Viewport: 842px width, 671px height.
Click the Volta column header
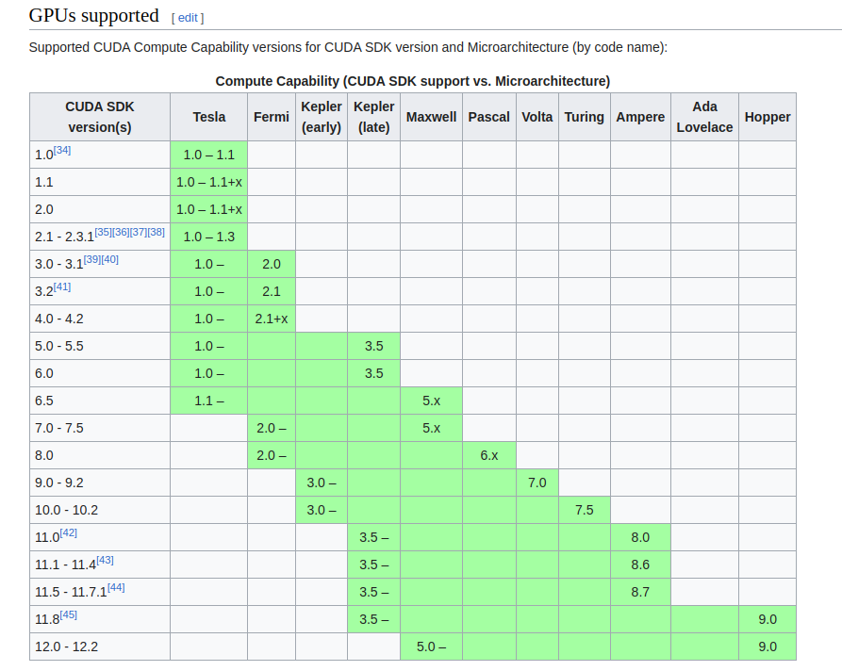[x=537, y=117]
